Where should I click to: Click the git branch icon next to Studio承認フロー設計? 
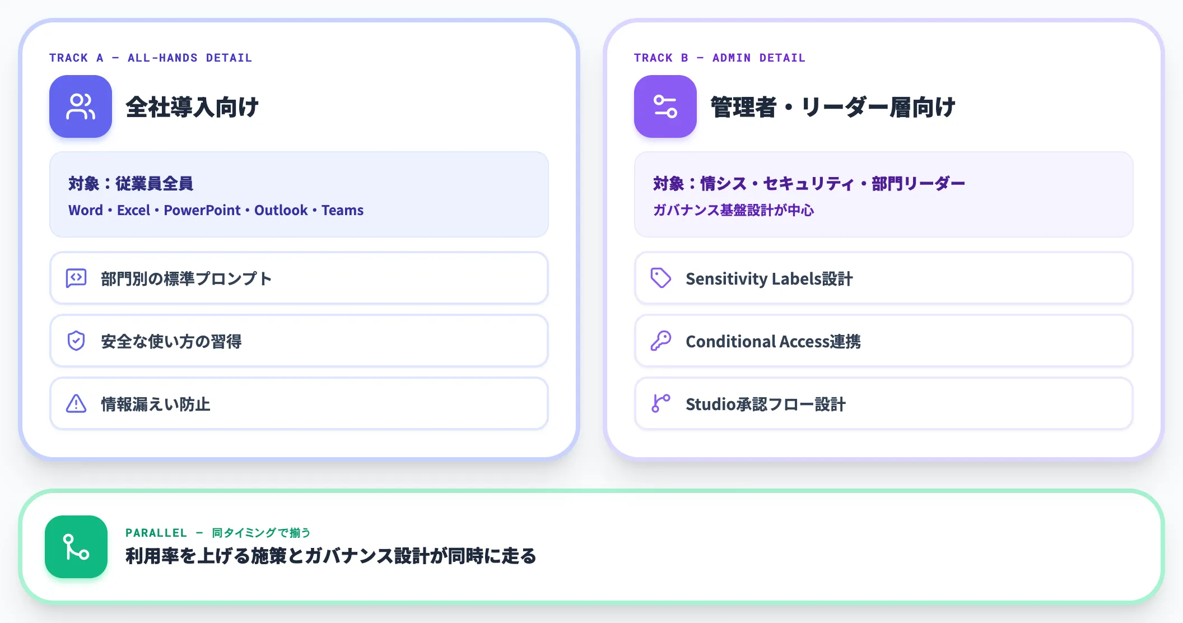[661, 403]
